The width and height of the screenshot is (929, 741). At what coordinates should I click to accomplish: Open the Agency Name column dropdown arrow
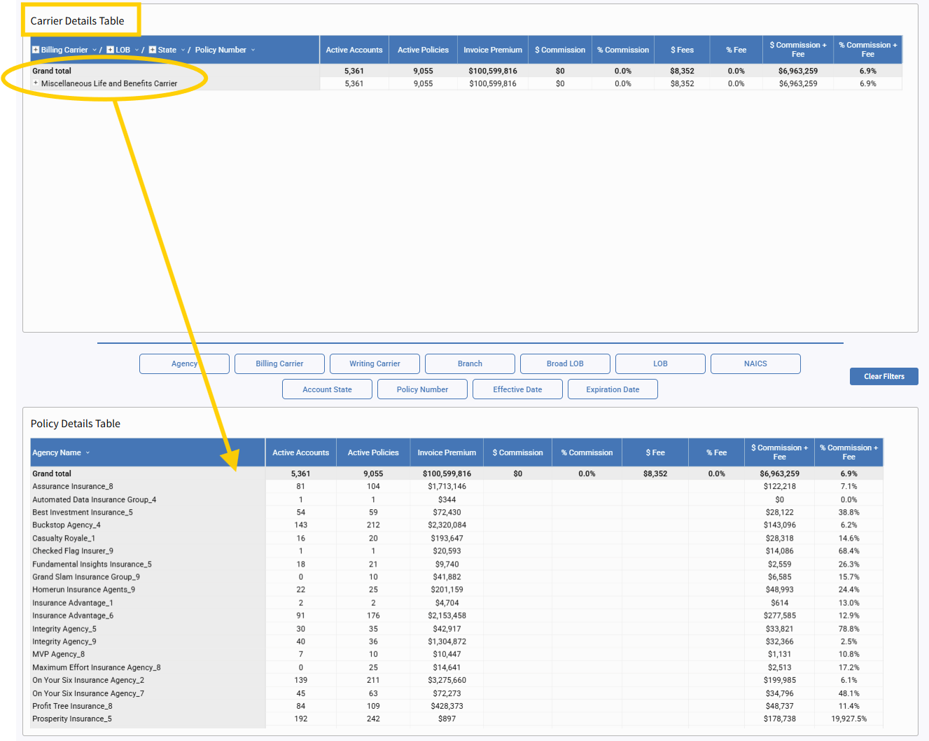click(x=88, y=453)
